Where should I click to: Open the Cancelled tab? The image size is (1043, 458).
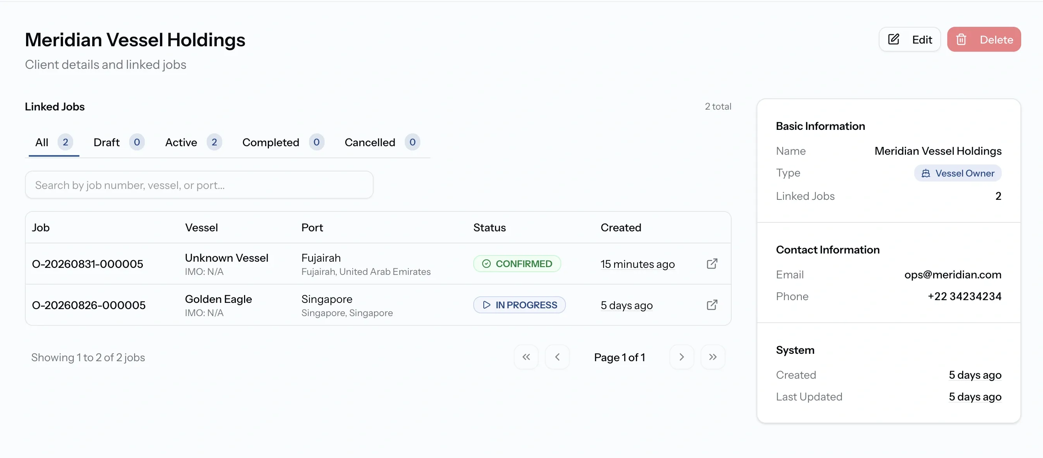382,142
